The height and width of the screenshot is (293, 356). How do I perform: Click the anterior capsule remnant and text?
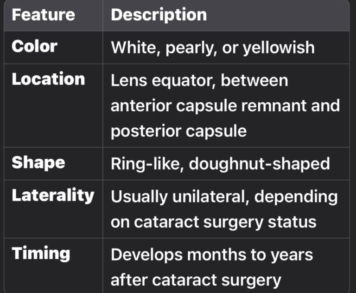click(225, 106)
